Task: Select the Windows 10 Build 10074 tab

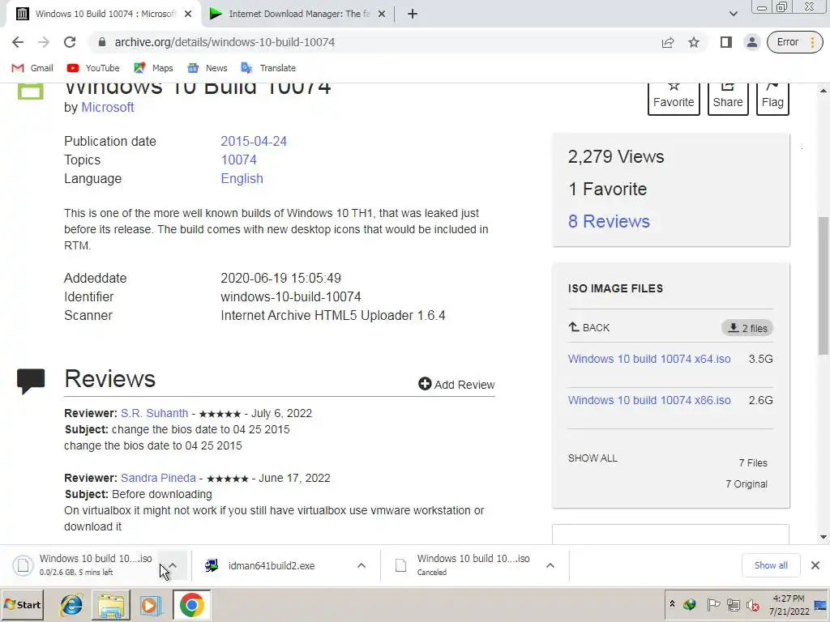Action: [x=103, y=15]
